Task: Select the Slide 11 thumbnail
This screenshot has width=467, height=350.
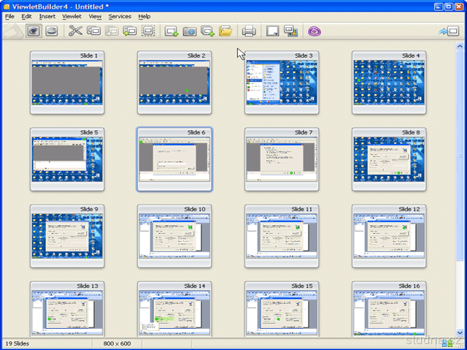Action: pyautogui.click(x=282, y=237)
